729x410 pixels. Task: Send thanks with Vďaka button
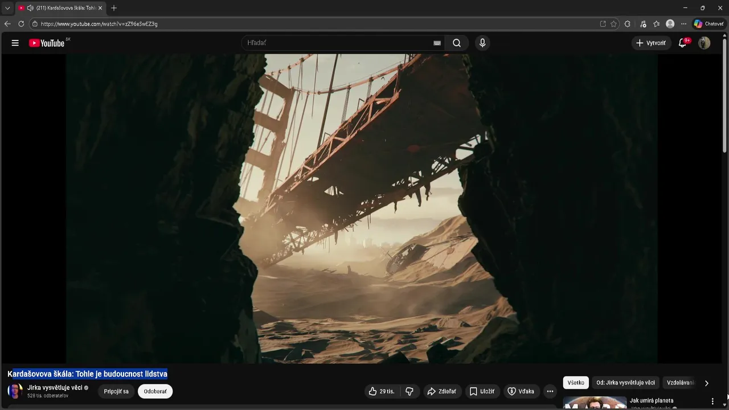click(521, 391)
